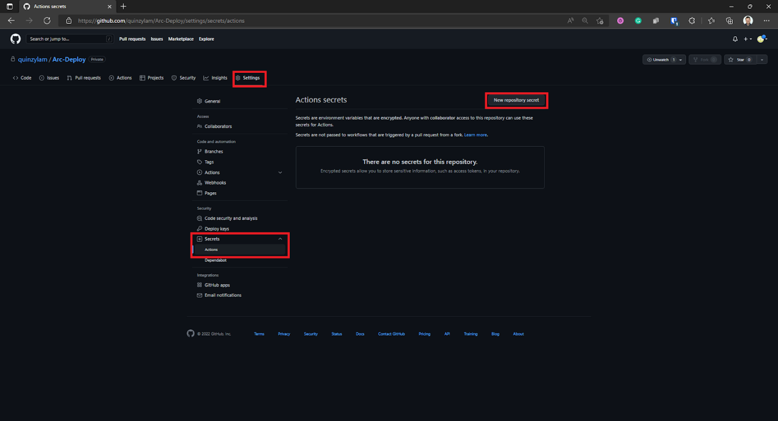Open the Unwatch dropdown
Screen dimensions: 778x421
[664, 60]
